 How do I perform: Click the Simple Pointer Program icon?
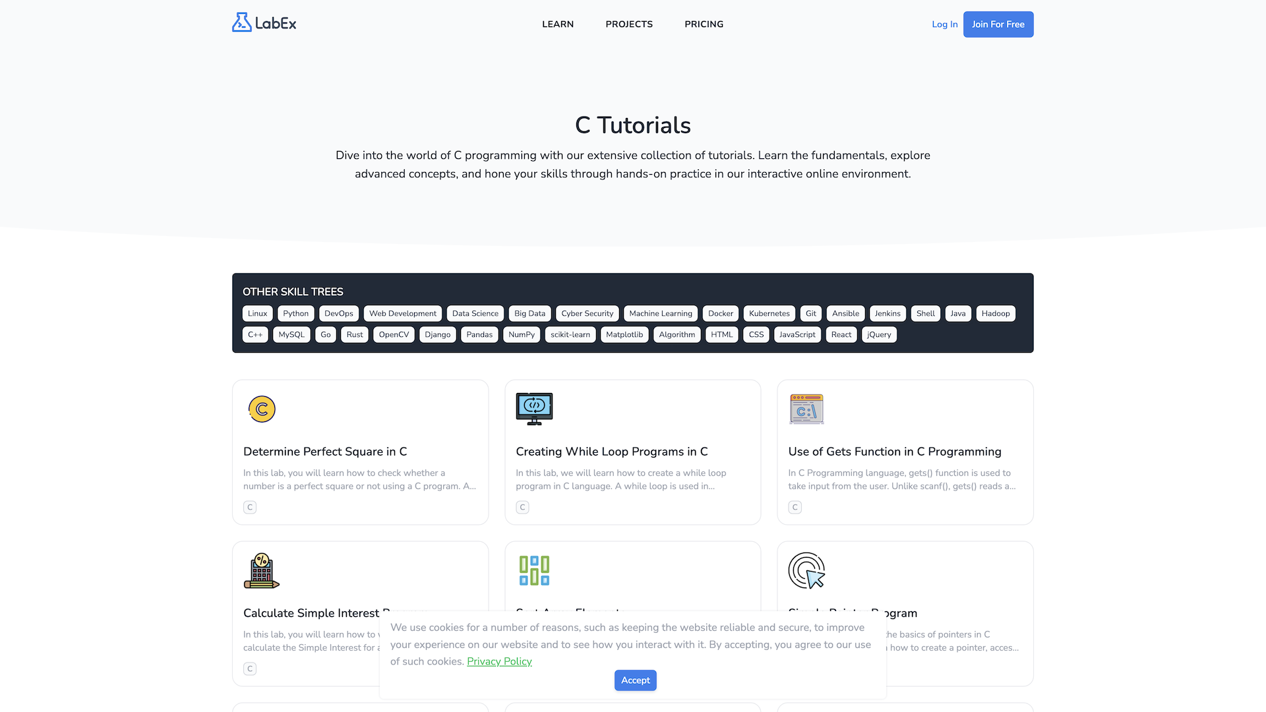tap(807, 570)
